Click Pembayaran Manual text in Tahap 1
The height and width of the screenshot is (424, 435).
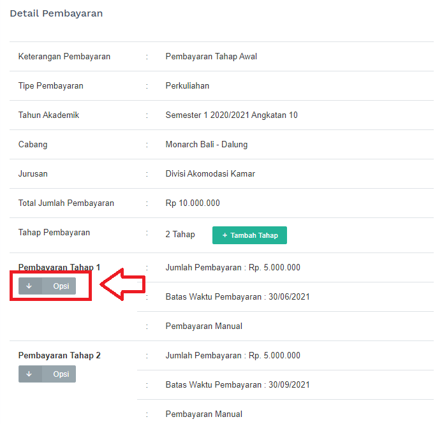click(x=203, y=326)
